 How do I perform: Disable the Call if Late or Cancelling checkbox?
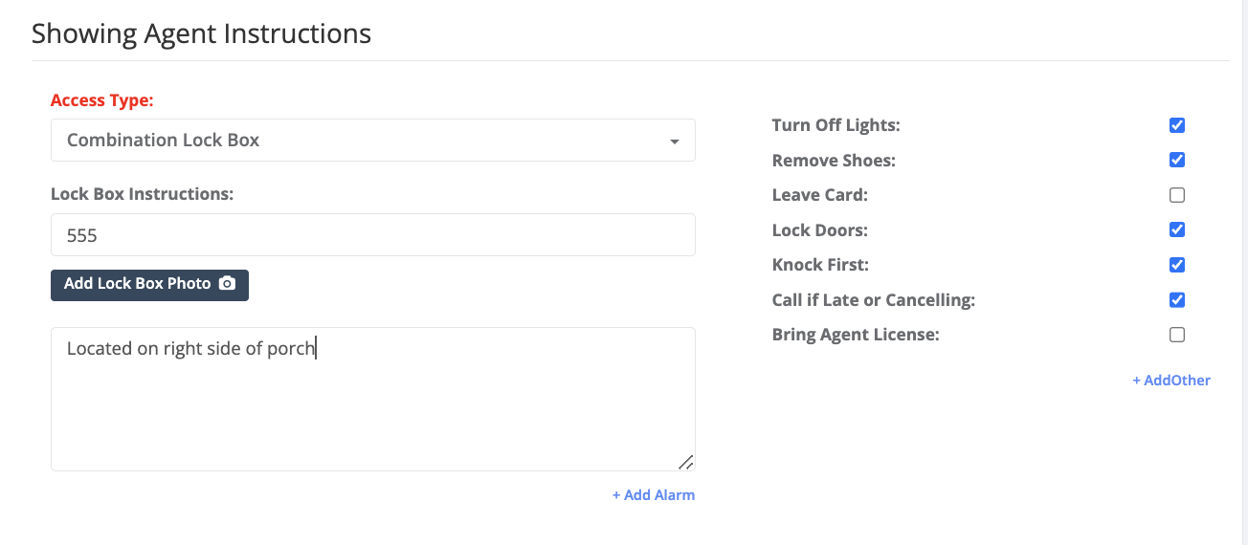tap(1177, 300)
